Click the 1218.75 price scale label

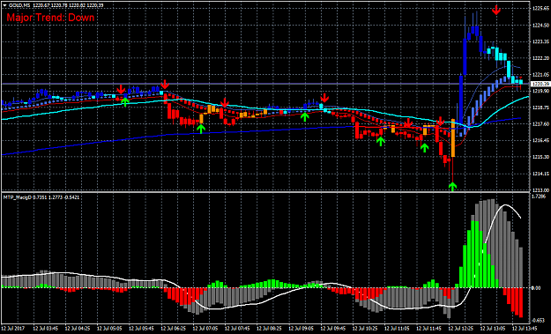[540, 108]
